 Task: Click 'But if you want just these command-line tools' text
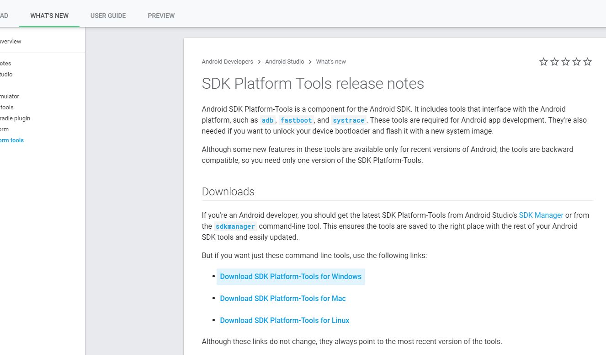coord(314,255)
